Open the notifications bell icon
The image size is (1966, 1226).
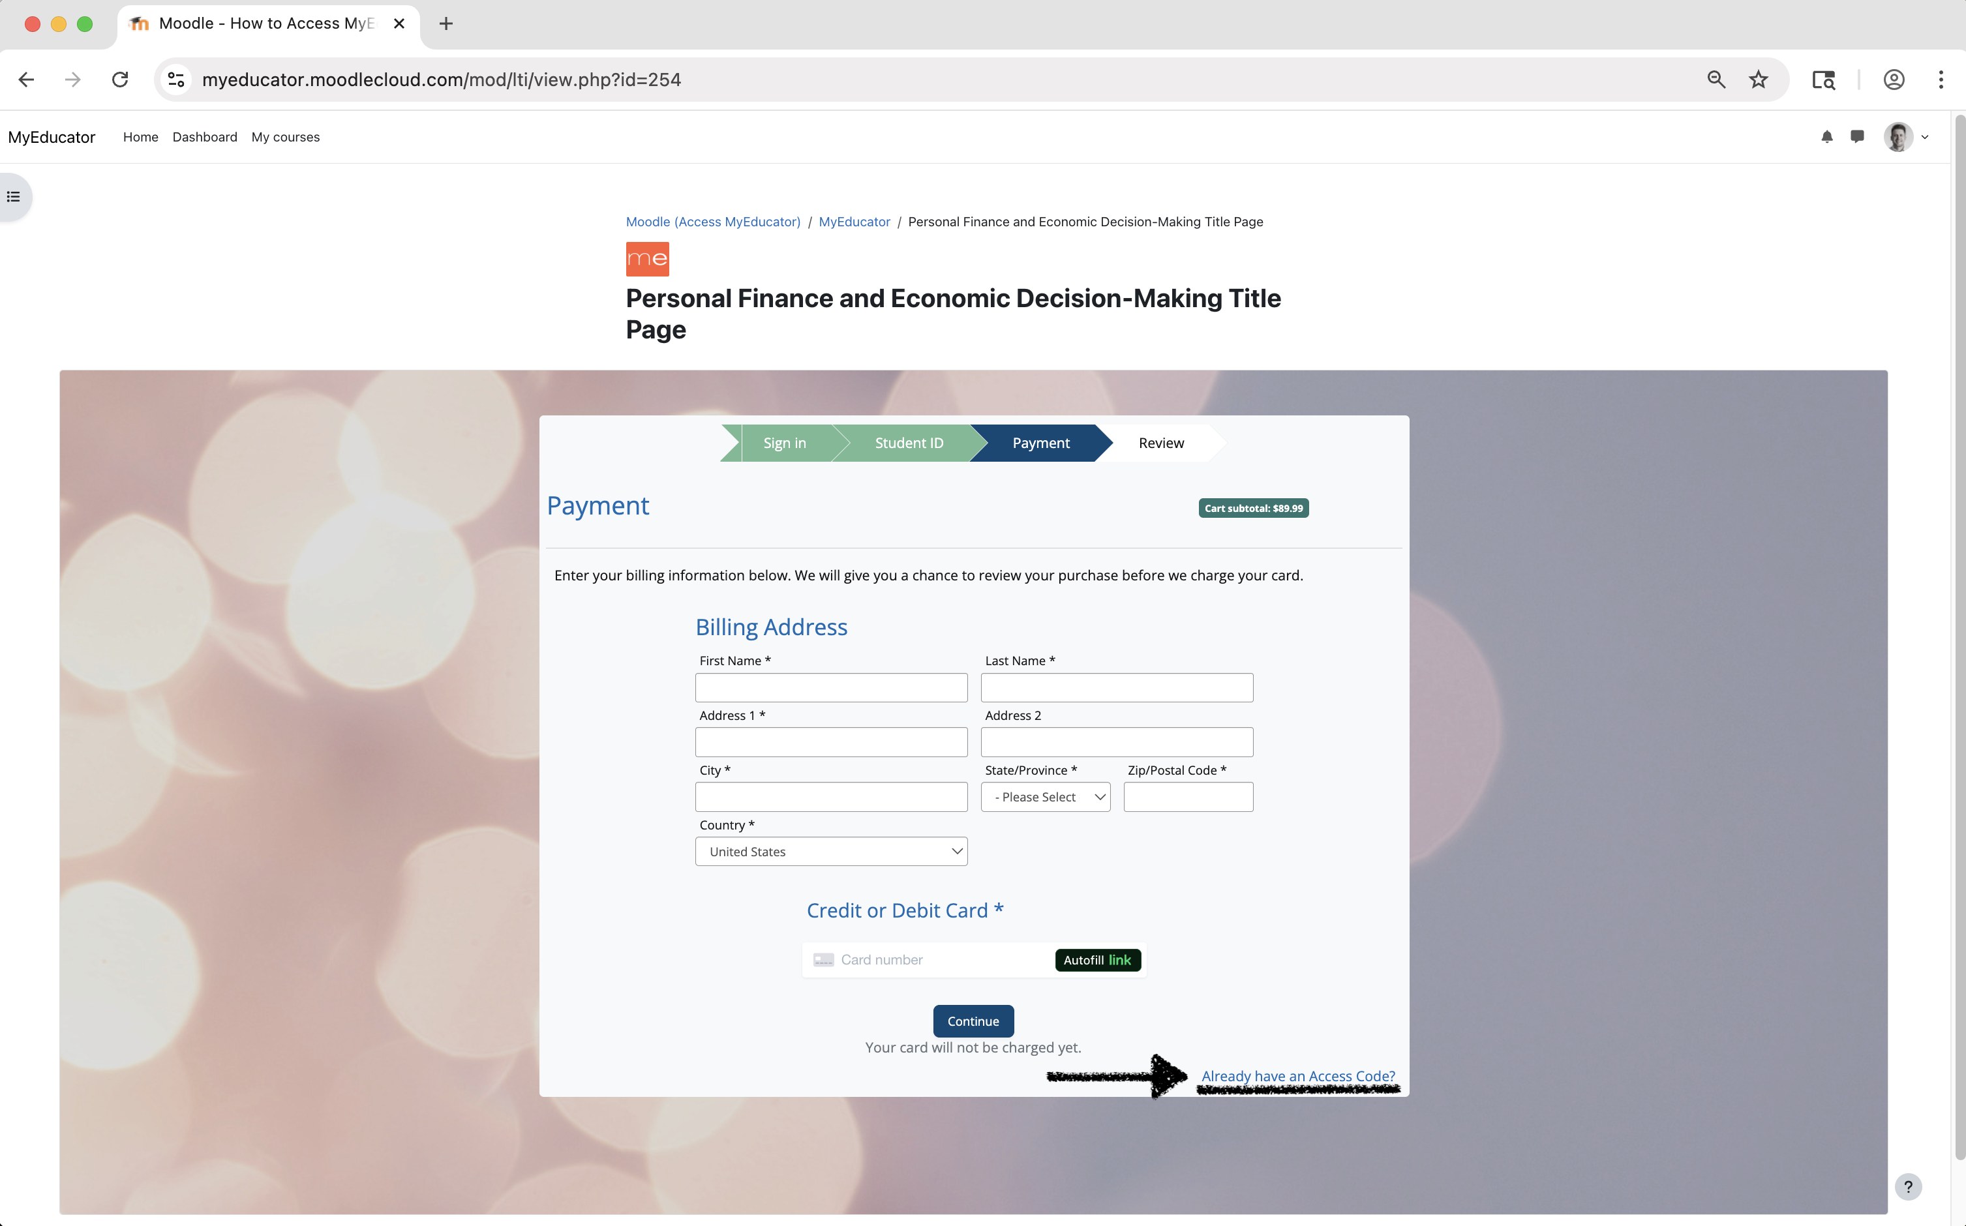point(1826,137)
